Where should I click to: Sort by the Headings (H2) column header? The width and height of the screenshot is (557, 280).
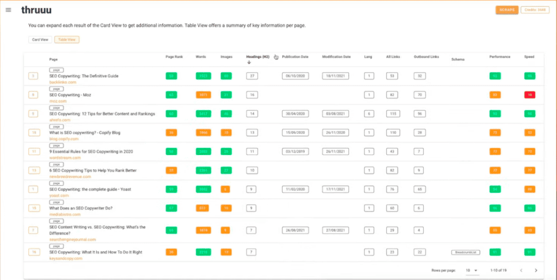pos(258,57)
